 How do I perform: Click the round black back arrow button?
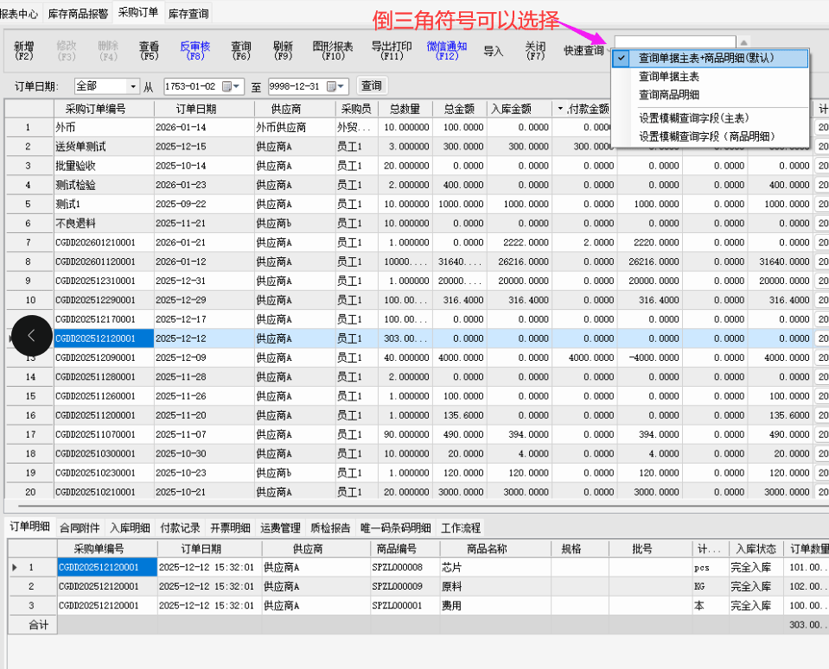[x=32, y=336]
